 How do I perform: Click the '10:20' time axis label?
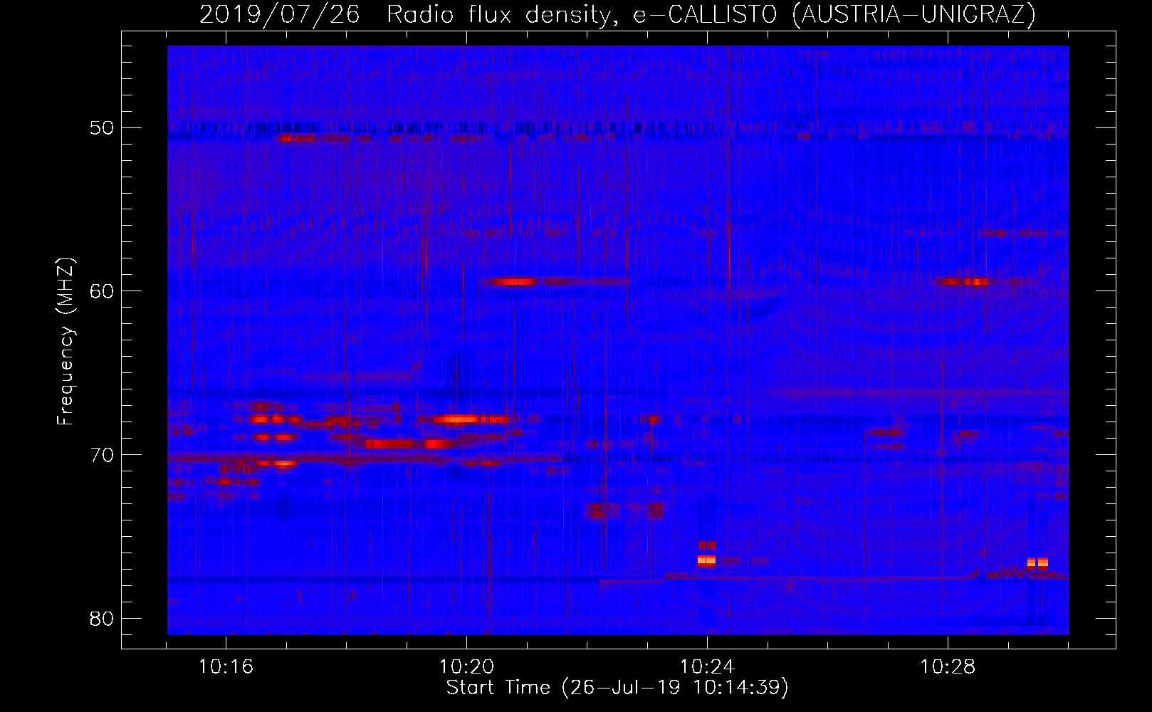[x=466, y=667]
